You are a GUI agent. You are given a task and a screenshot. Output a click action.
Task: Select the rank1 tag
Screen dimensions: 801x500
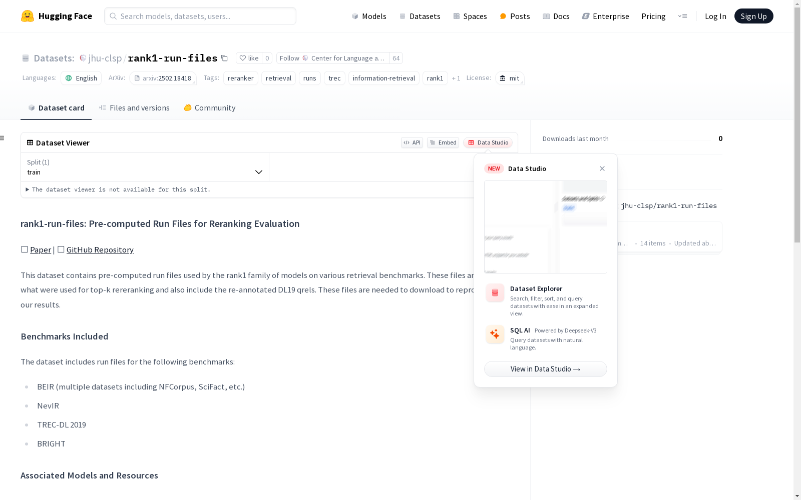tap(435, 78)
